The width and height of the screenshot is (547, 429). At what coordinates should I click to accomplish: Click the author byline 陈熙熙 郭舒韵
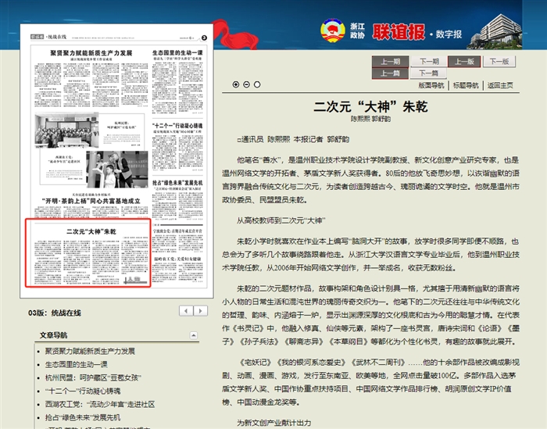tap(370, 119)
